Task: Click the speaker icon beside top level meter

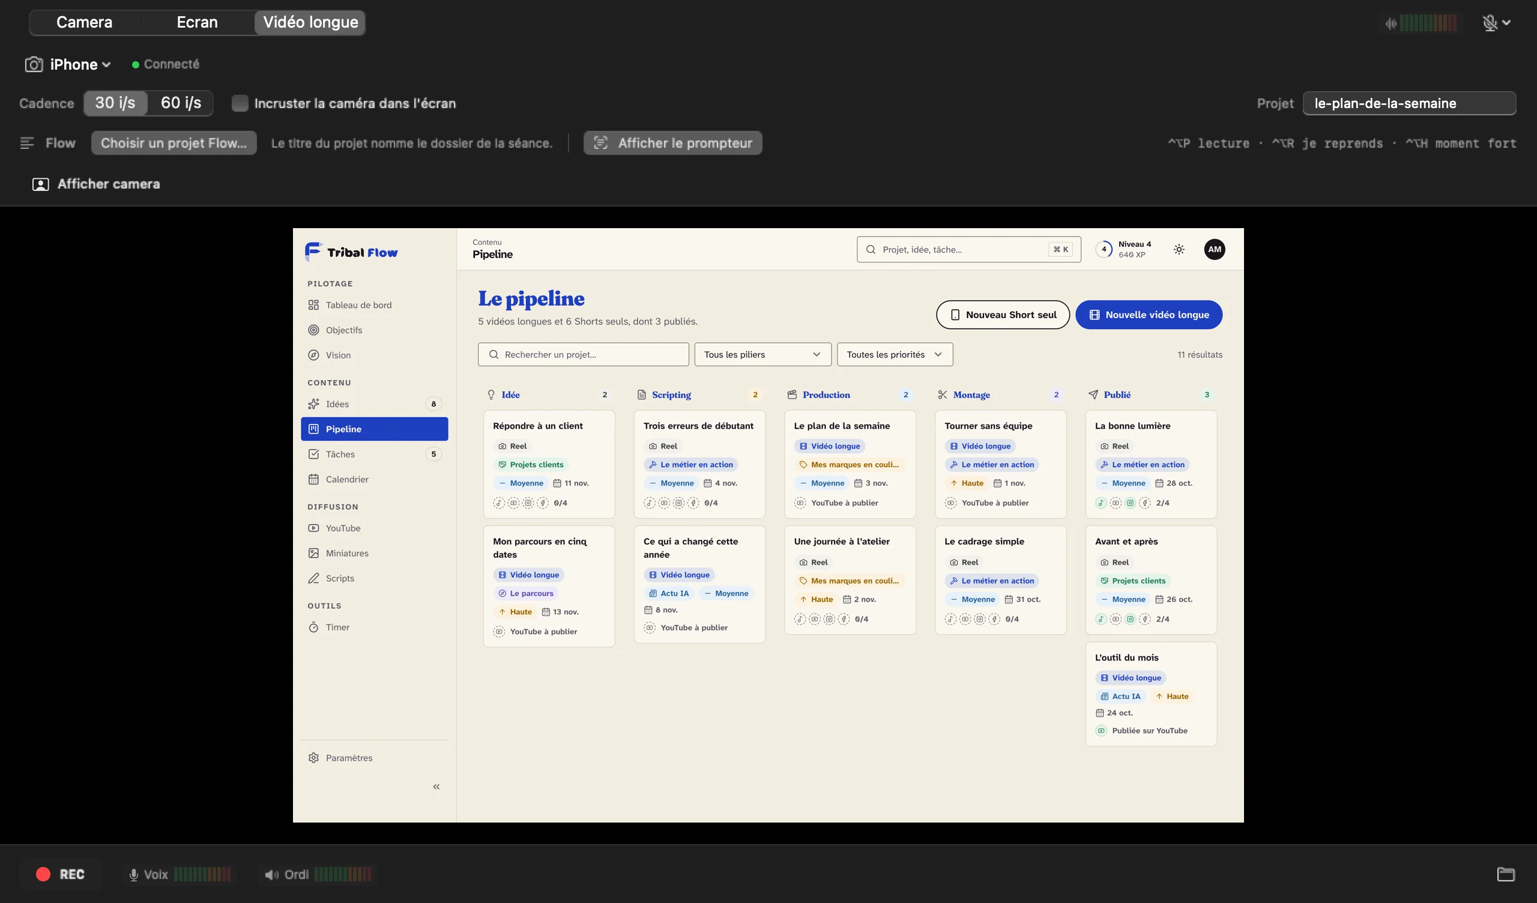Action: click(1391, 24)
